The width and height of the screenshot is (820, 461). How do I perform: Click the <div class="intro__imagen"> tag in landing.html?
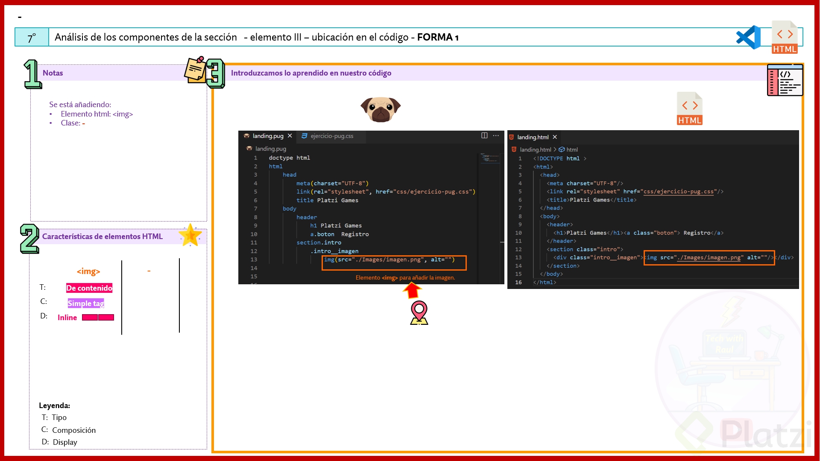598,257
